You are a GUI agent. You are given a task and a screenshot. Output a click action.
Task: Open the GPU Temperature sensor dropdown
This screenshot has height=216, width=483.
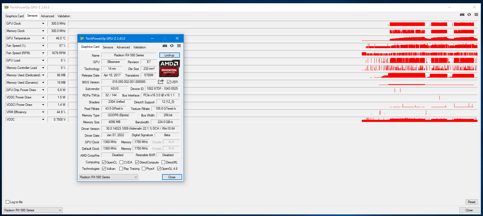(x=43, y=38)
